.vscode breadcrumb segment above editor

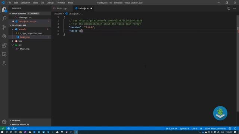click(58, 13)
